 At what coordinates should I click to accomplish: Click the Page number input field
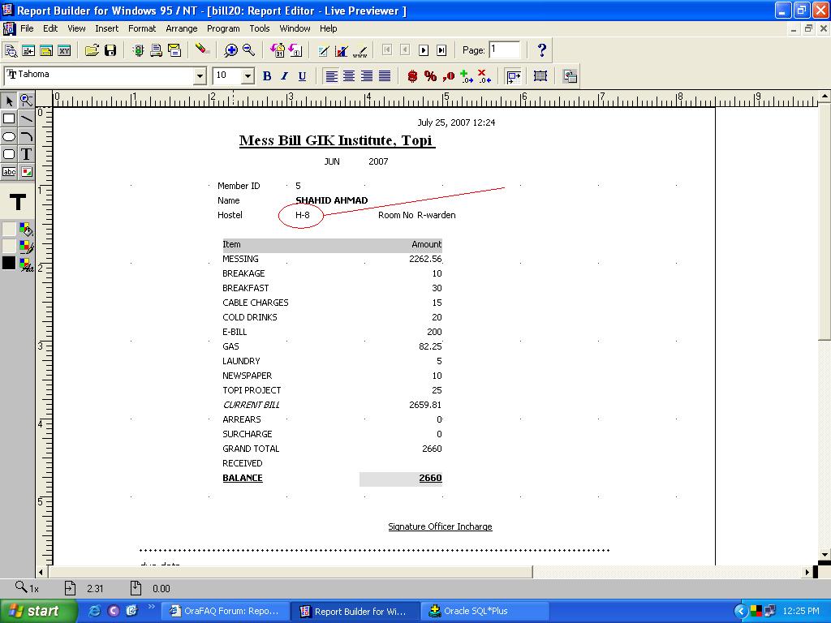click(x=503, y=50)
